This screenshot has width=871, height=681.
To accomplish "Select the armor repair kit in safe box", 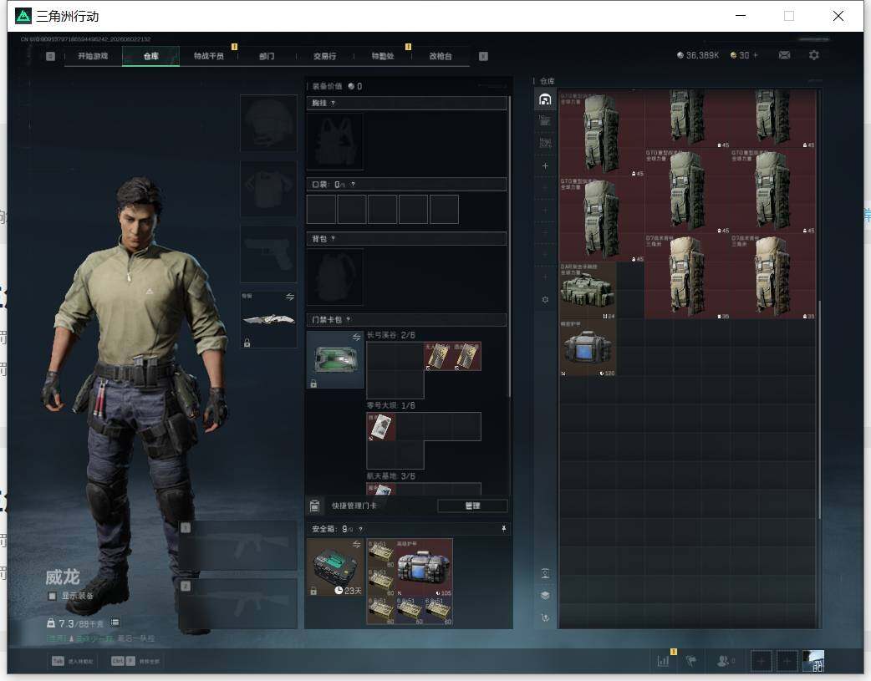I will 424,567.
